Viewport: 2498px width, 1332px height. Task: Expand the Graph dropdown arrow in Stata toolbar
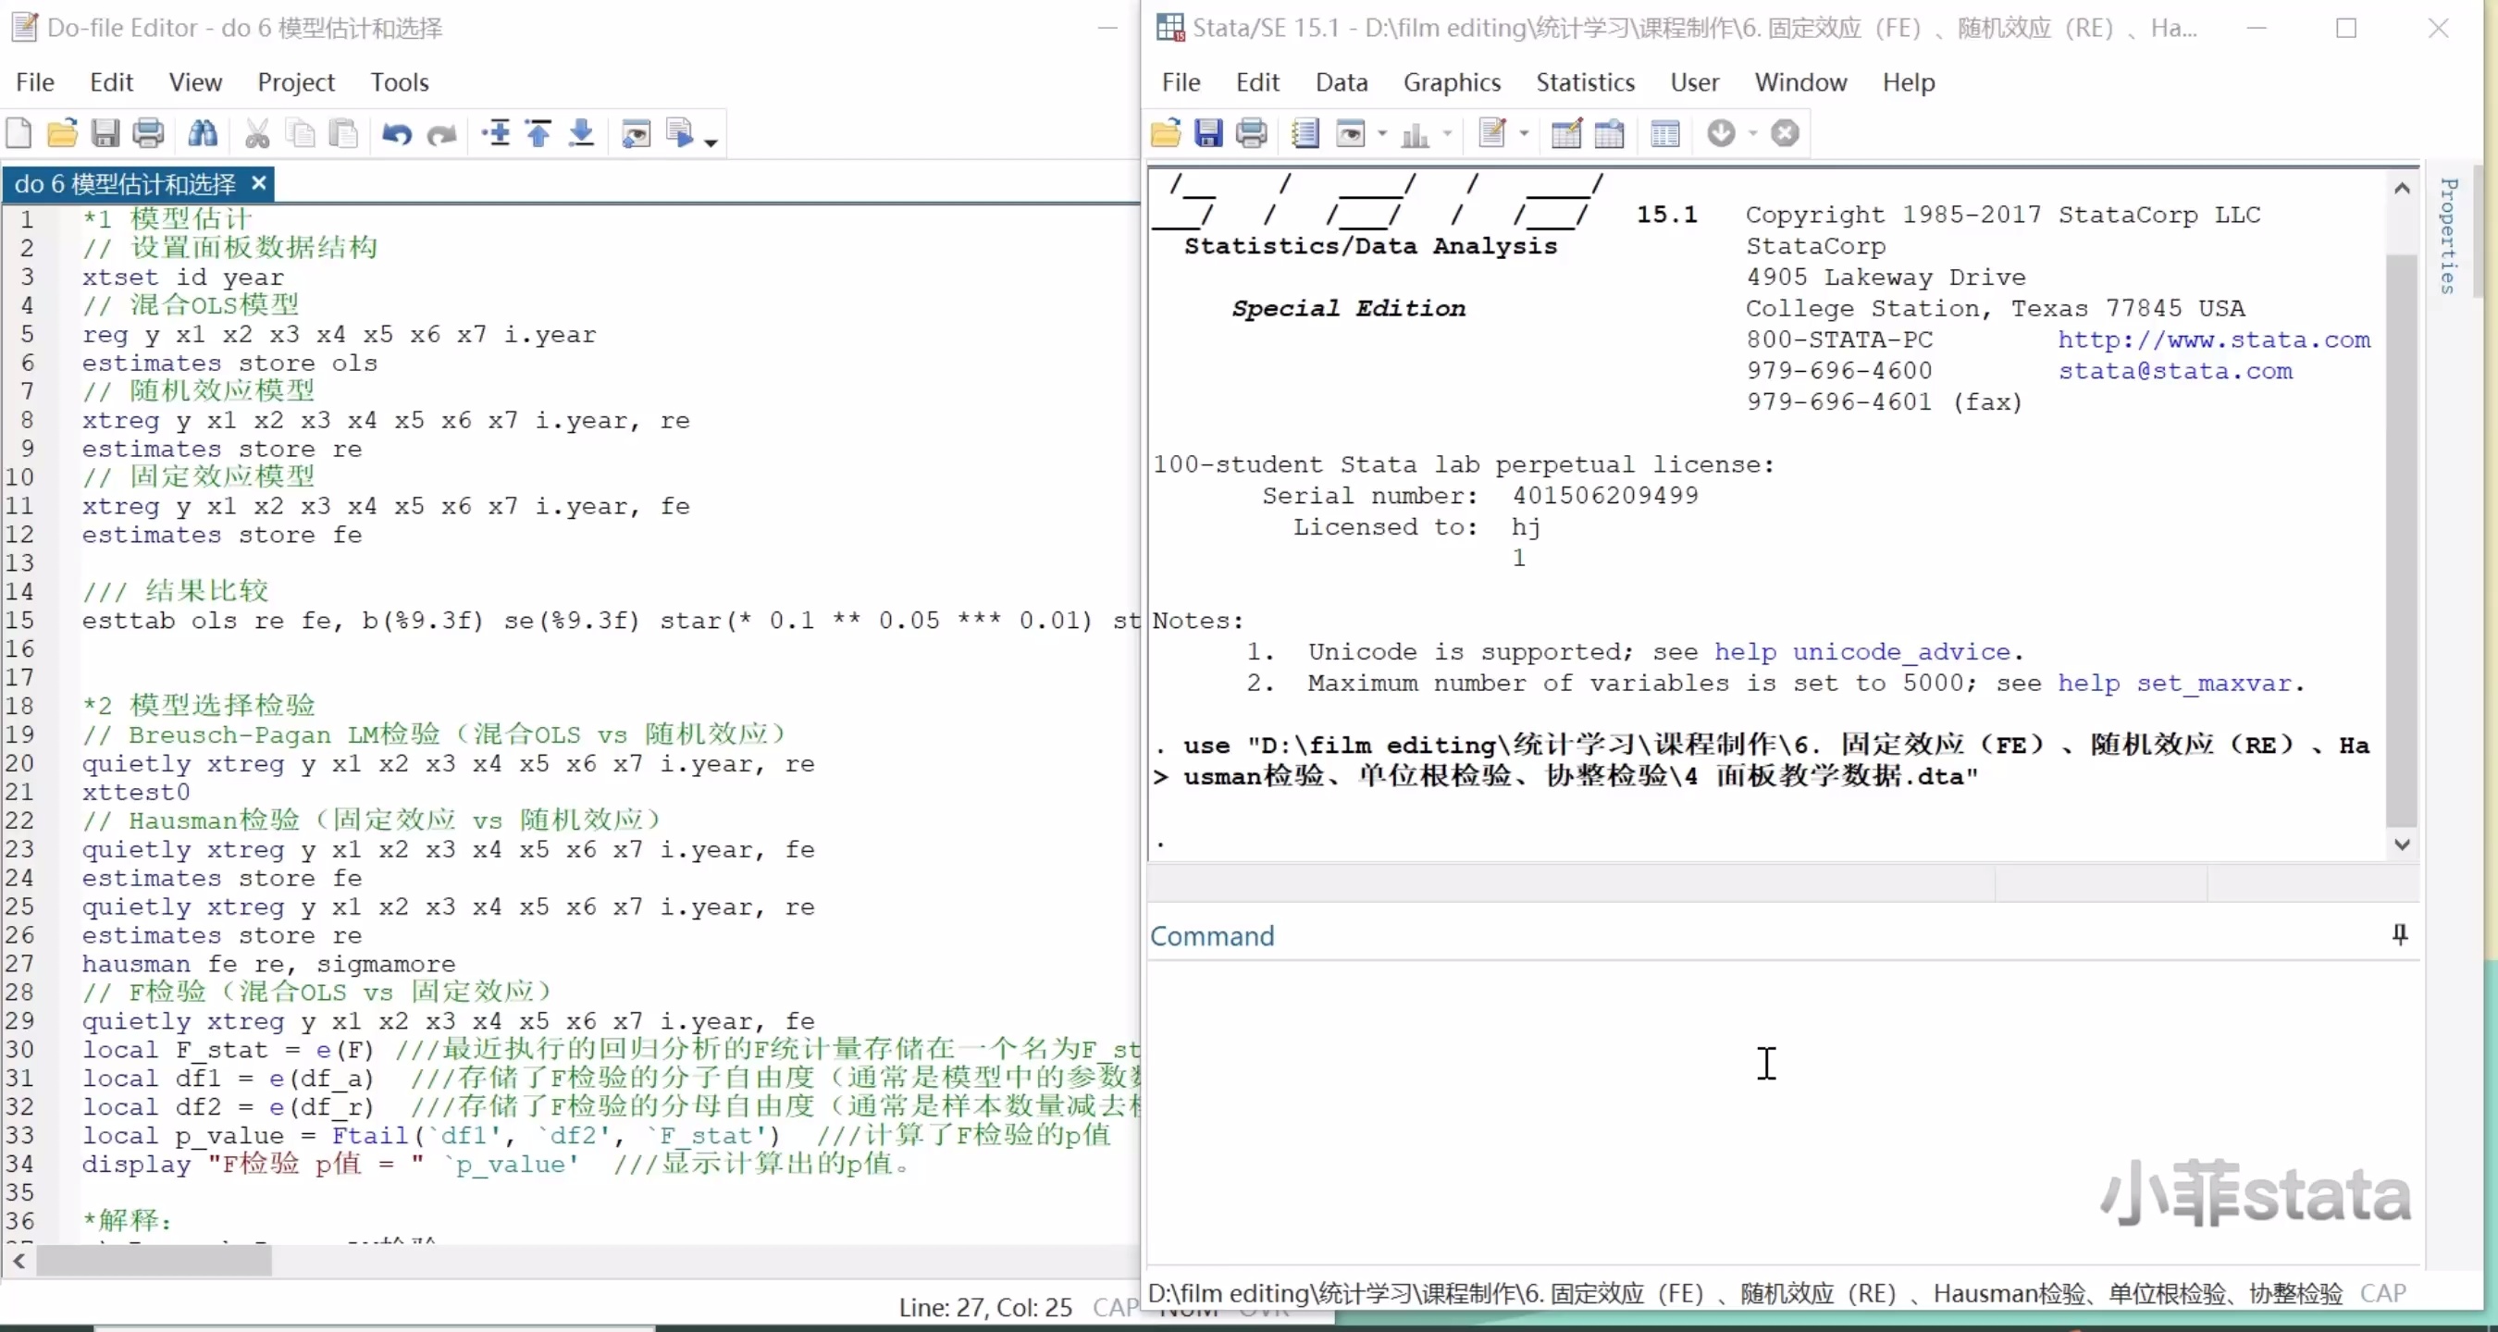(1447, 134)
